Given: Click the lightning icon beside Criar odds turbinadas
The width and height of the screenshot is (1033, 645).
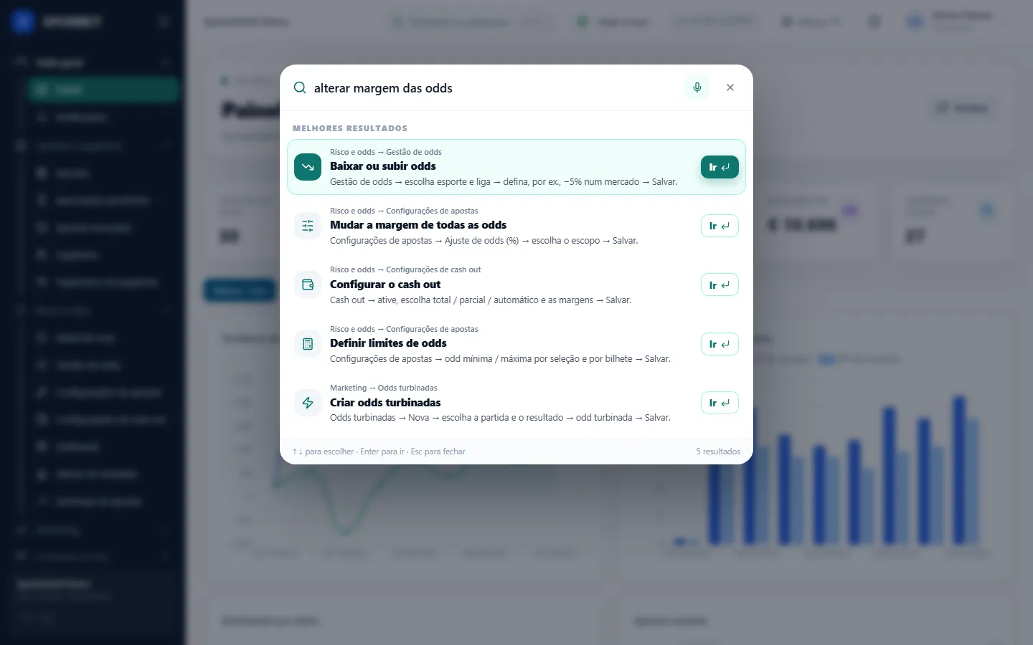Looking at the screenshot, I should coord(308,403).
